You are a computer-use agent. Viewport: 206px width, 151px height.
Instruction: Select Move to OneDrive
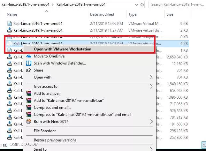click(89, 56)
